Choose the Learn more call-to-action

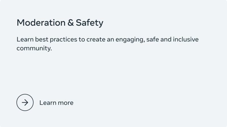coord(56,103)
